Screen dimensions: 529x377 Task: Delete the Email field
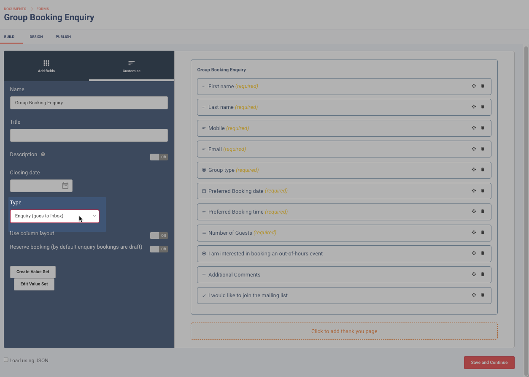[483, 149]
